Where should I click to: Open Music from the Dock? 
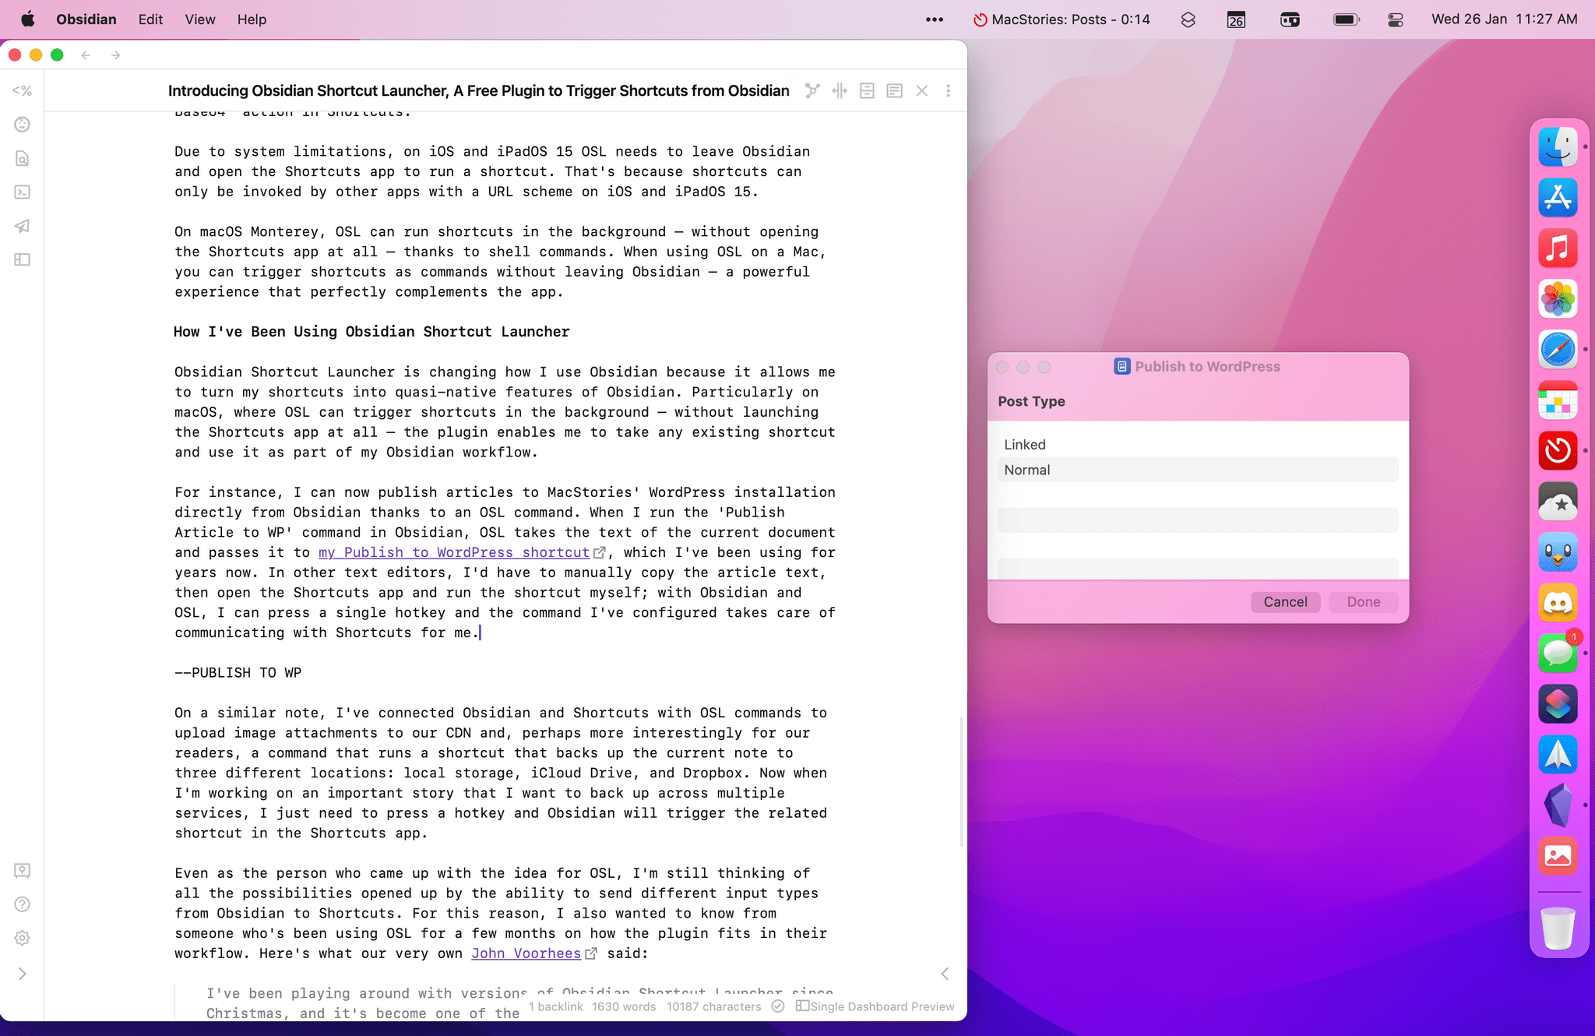[x=1558, y=248]
